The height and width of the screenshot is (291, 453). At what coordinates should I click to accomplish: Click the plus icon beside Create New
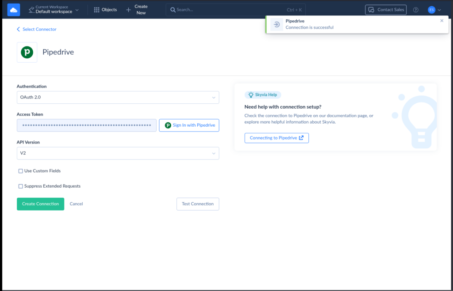click(129, 10)
